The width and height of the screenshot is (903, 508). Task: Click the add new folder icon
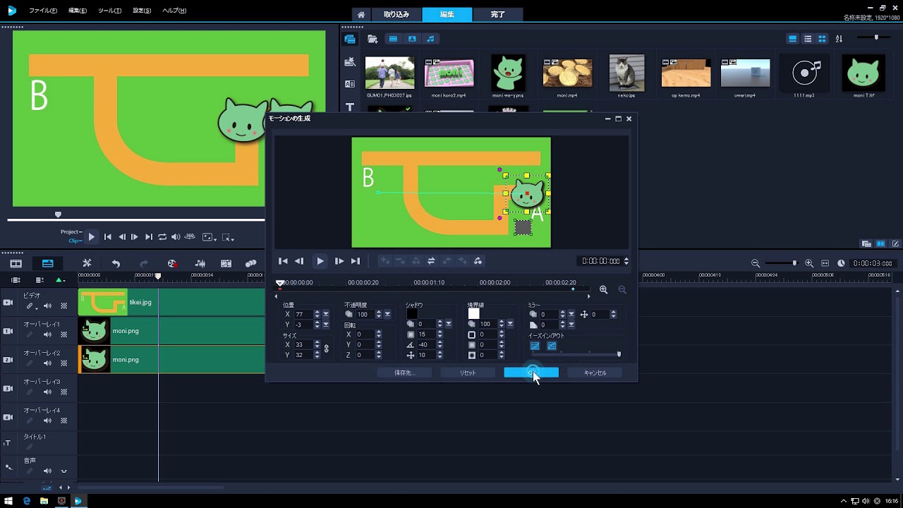tap(372, 39)
